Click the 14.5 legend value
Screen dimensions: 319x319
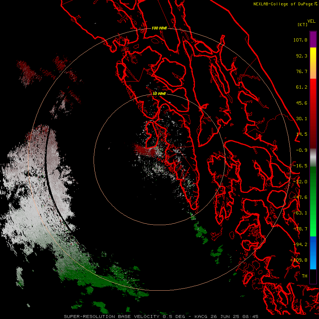tap(302, 134)
